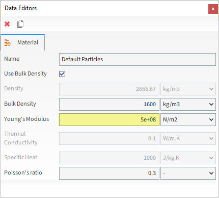Image resolution: width=219 pixels, height=198 pixels.
Task: Select the Material tab
Action: click(x=23, y=42)
